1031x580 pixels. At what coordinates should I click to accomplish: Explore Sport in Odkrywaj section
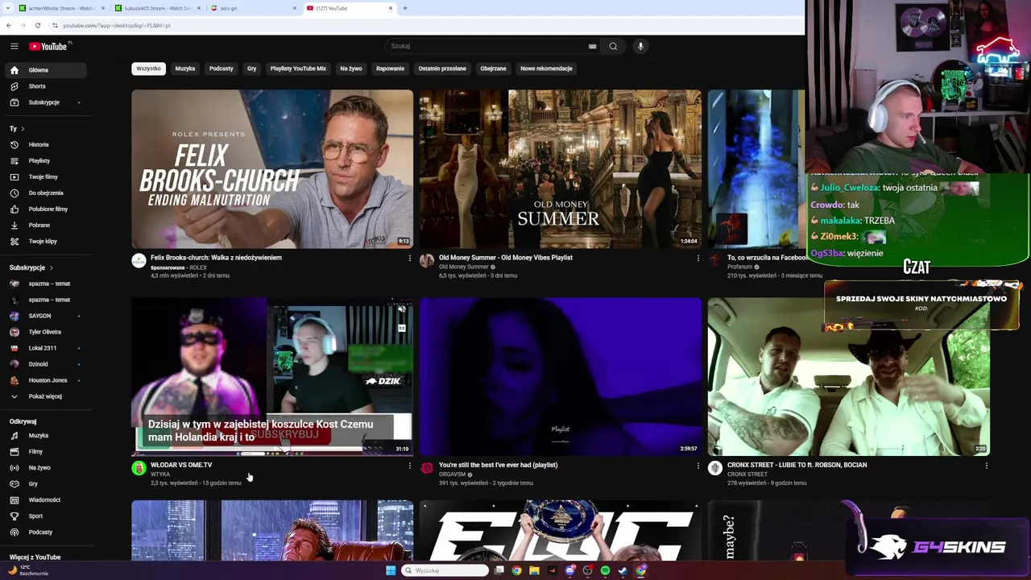tap(45, 516)
